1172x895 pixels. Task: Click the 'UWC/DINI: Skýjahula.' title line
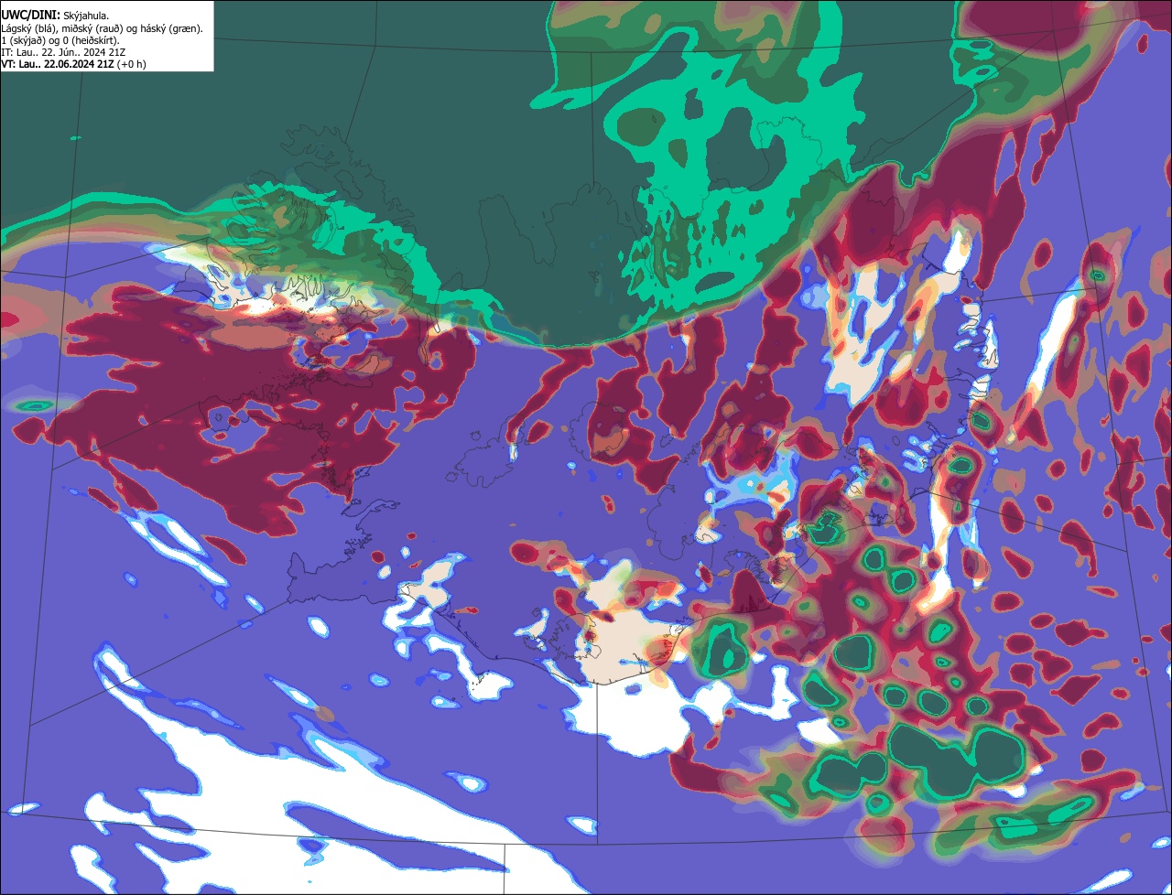[55, 16]
